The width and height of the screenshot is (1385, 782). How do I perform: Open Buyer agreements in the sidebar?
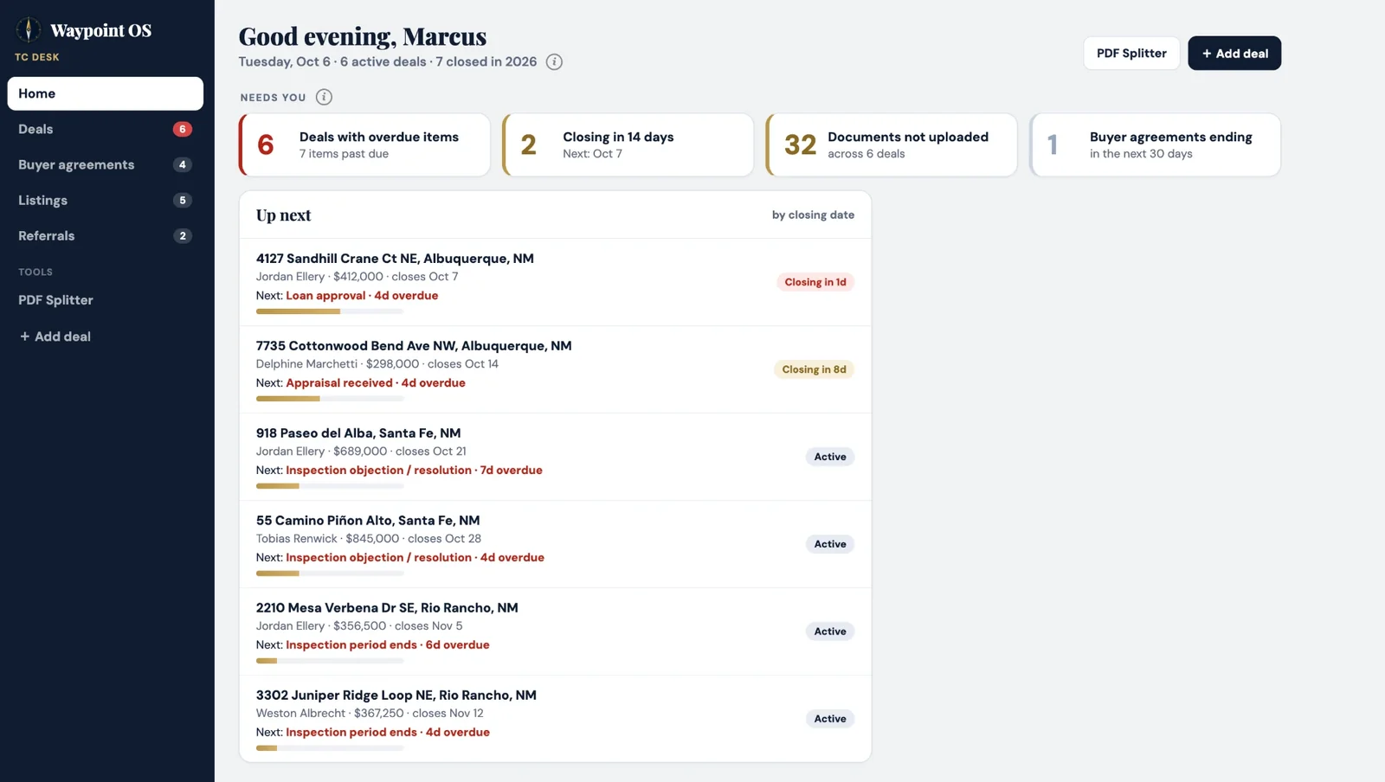click(106, 164)
